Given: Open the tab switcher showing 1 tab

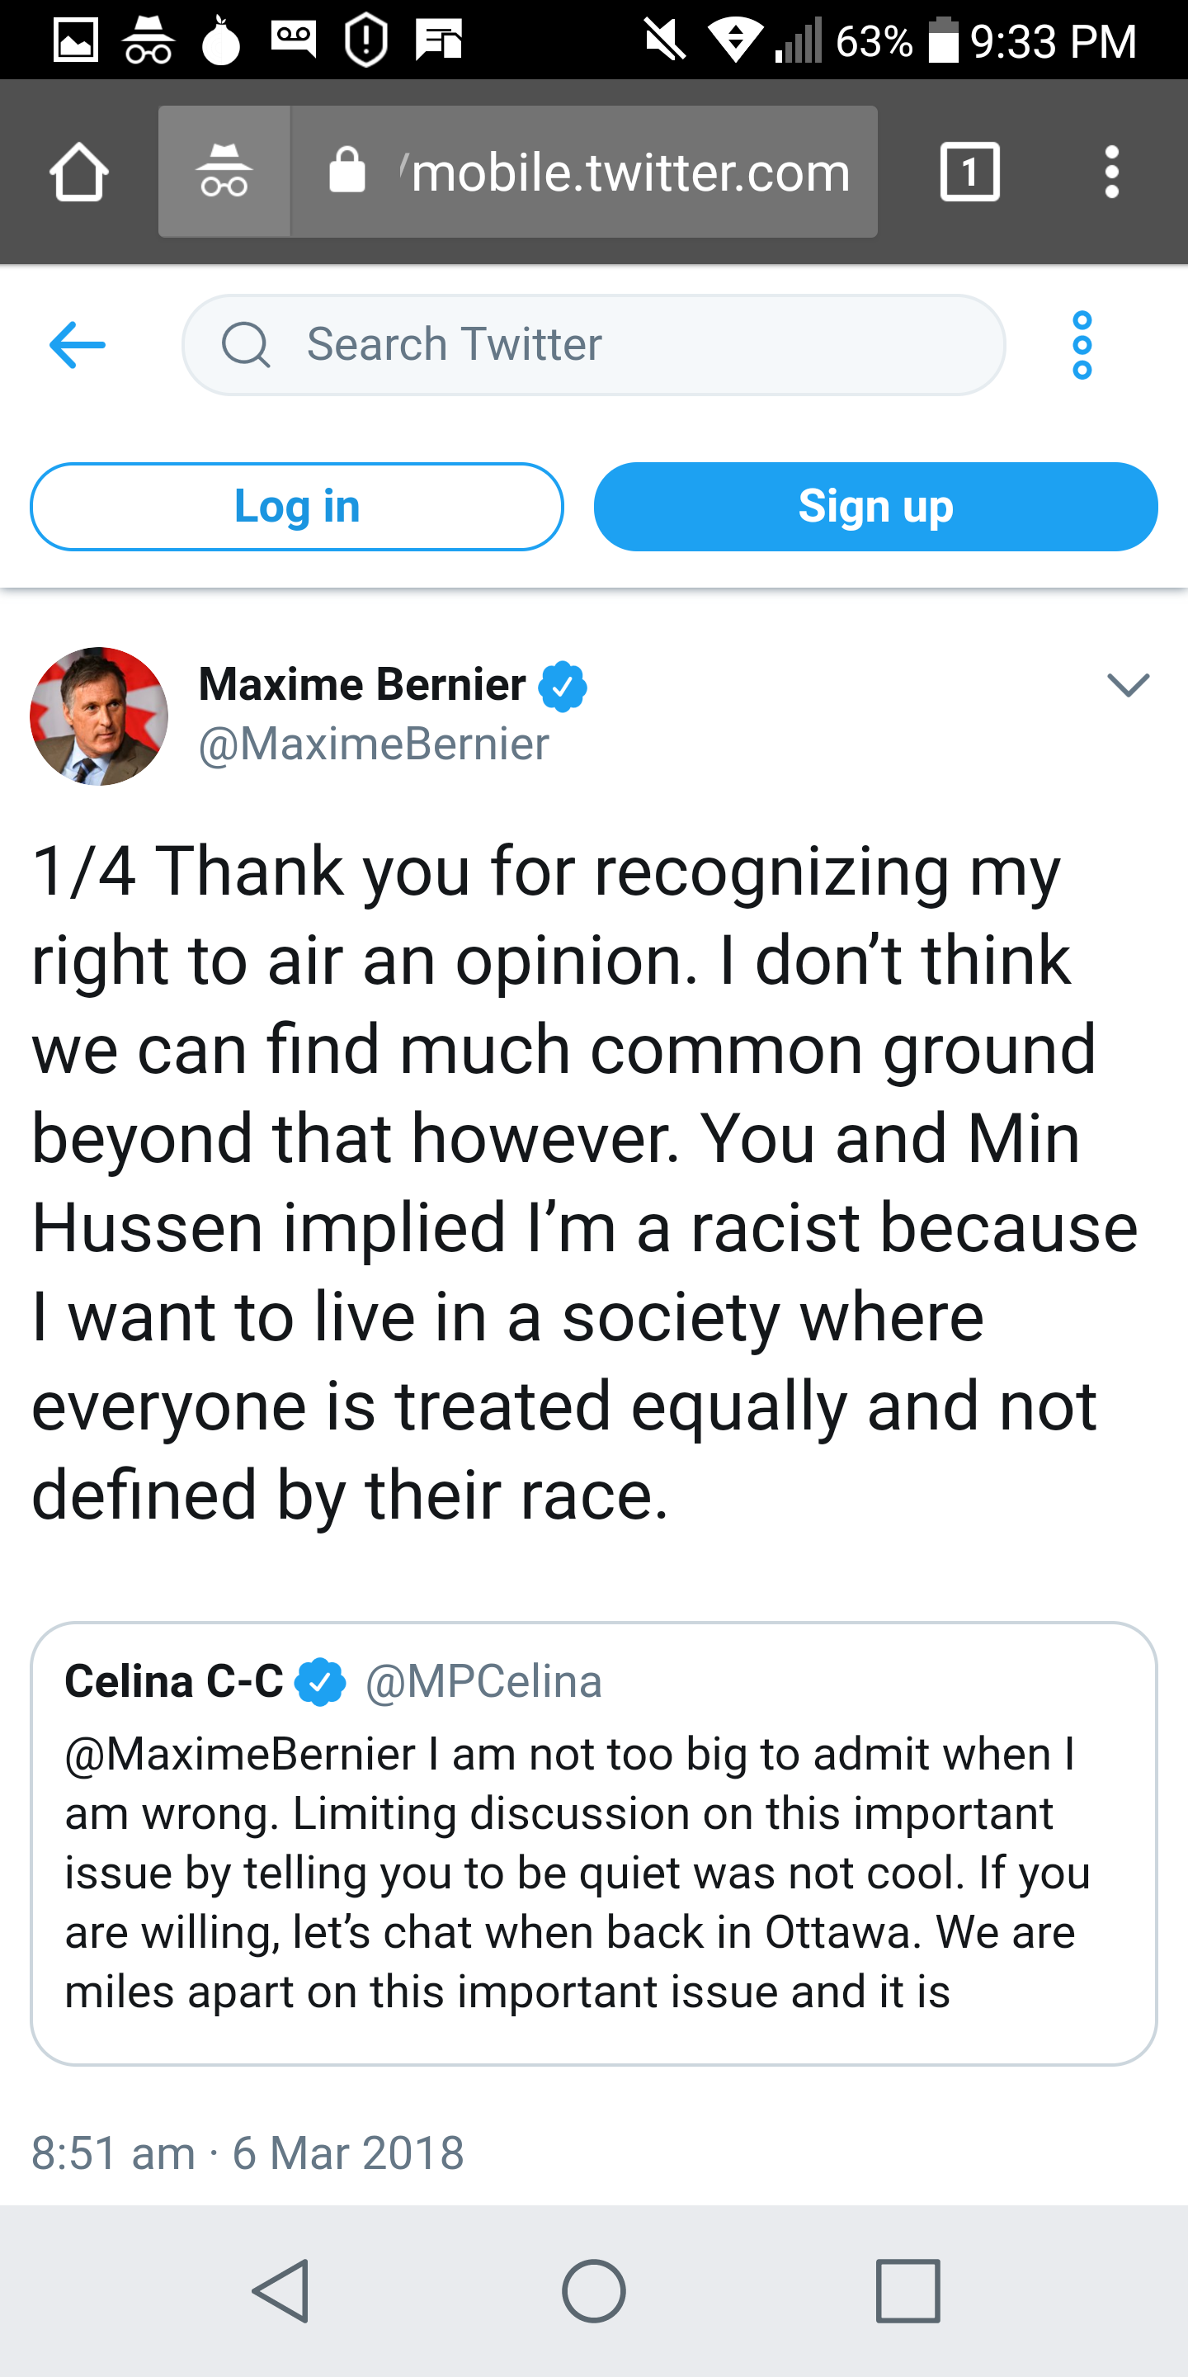Looking at the screenshot, I should (x=969, y=172).
